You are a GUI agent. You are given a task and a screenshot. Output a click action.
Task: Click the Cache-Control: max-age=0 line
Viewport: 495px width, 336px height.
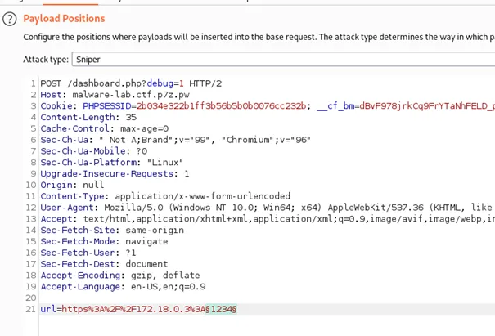tap(105, 128)
